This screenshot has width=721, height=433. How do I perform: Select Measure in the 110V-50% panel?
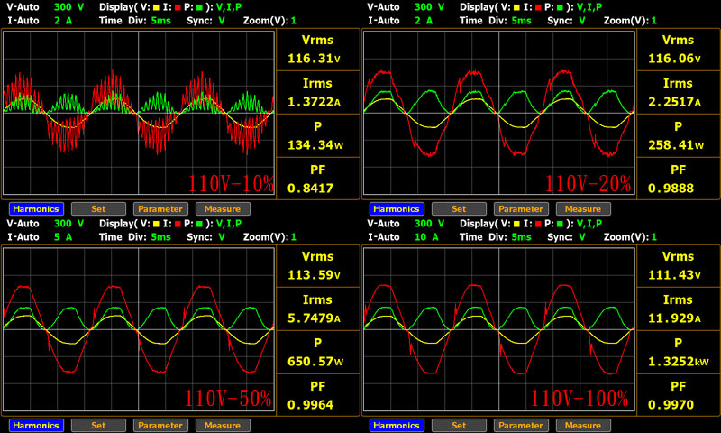tap(223, 425)
